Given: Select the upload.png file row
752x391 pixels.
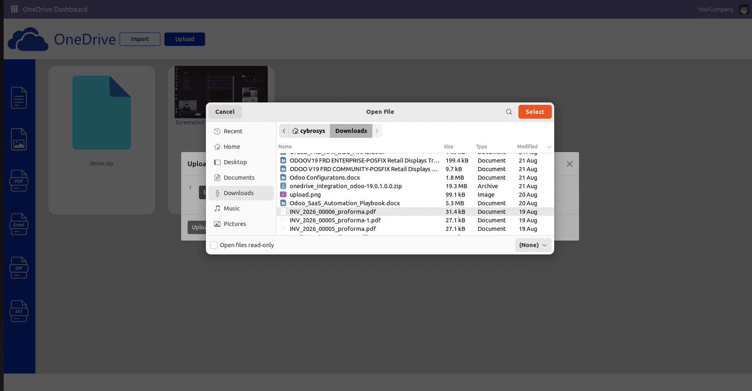Looking at the screenshot, I should pos(415,195).
